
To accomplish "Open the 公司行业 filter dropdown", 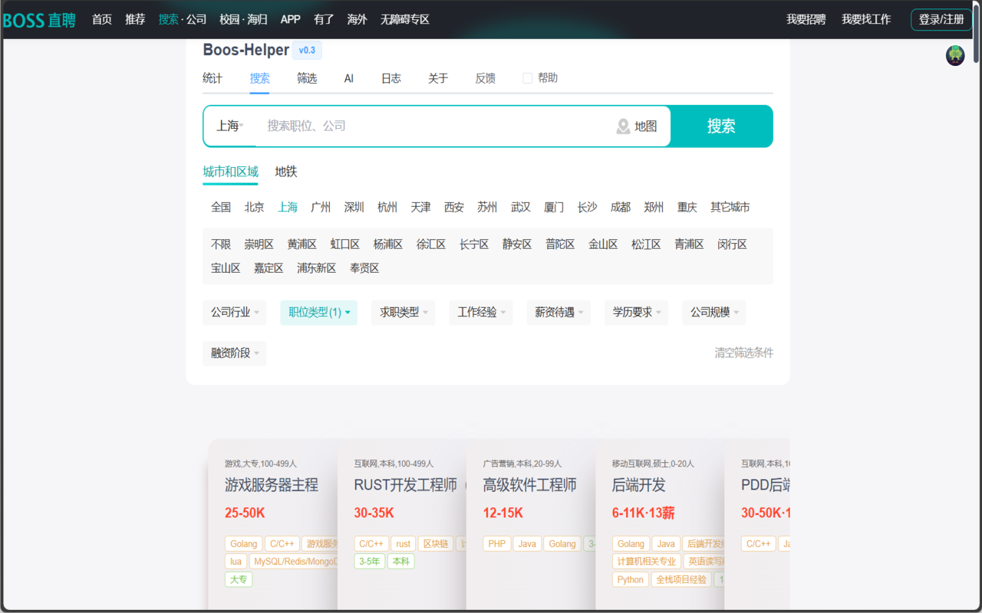I will [x=234, y=312].
